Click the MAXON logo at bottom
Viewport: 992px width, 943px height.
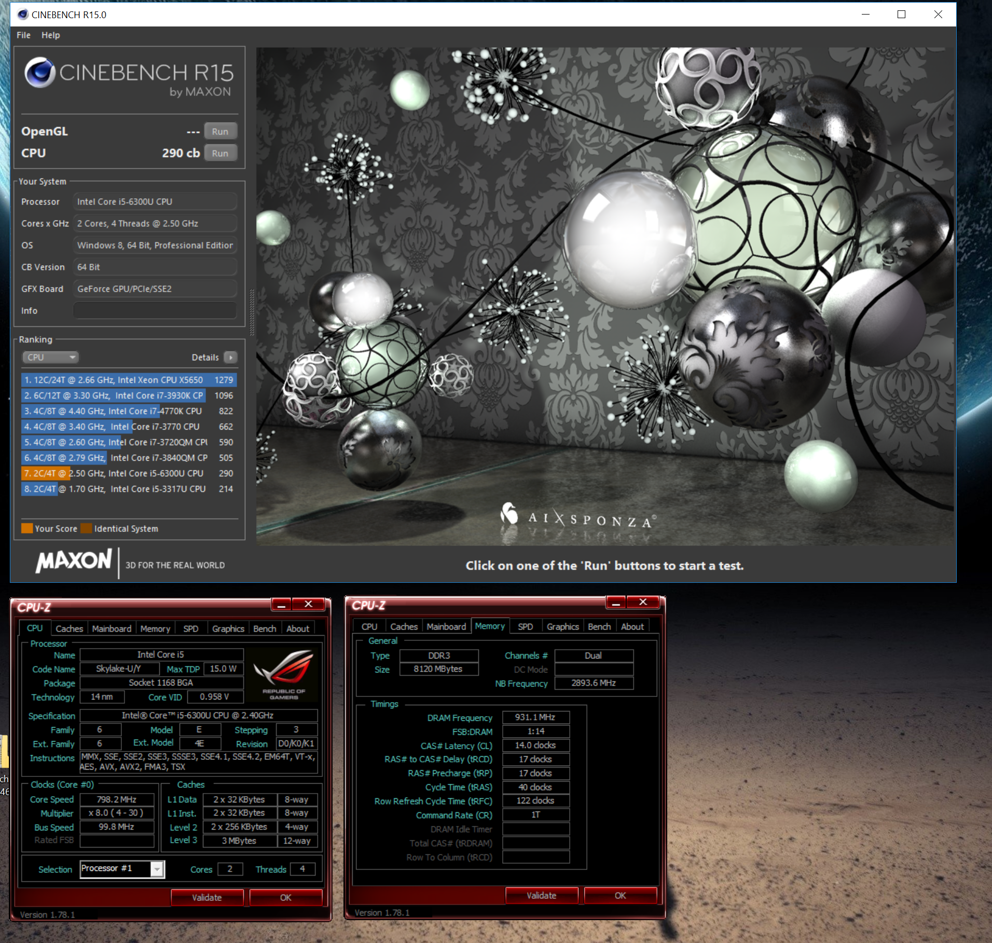[x=74, y=561]
